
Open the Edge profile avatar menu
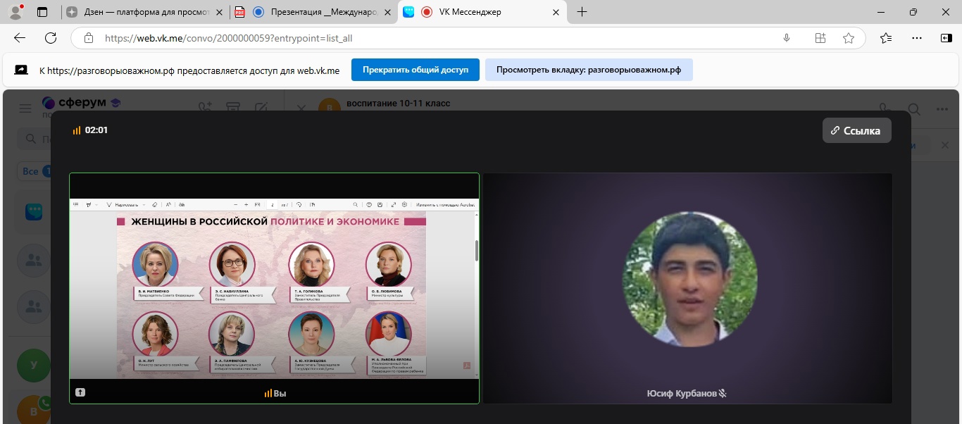coord(15,12)
